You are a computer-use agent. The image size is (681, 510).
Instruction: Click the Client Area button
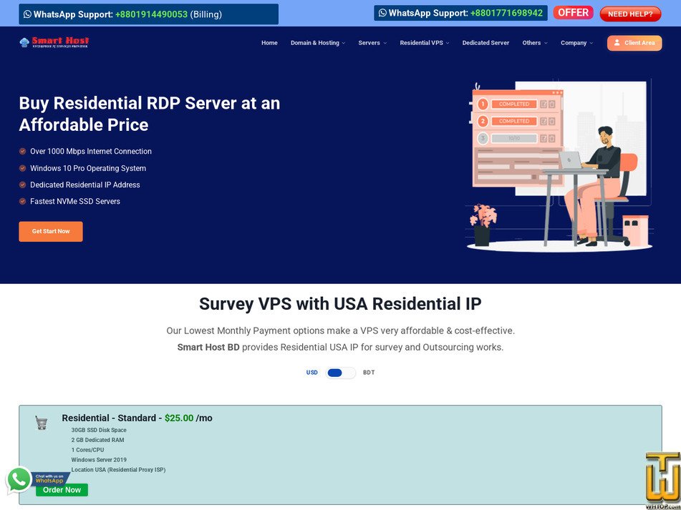tap(634, 43)
